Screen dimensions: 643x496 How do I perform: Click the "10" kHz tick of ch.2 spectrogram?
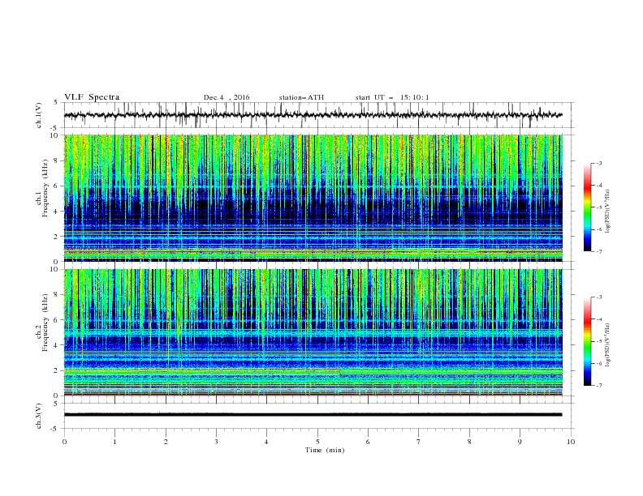[54, 269]
